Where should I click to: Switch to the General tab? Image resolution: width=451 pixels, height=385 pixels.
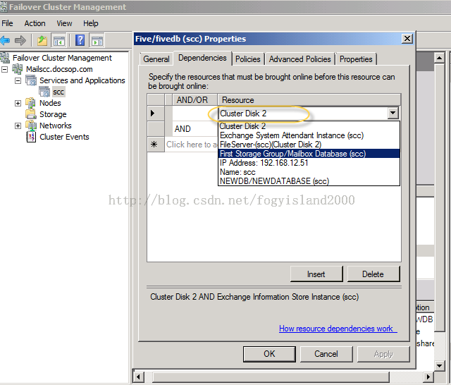[156, 59]
